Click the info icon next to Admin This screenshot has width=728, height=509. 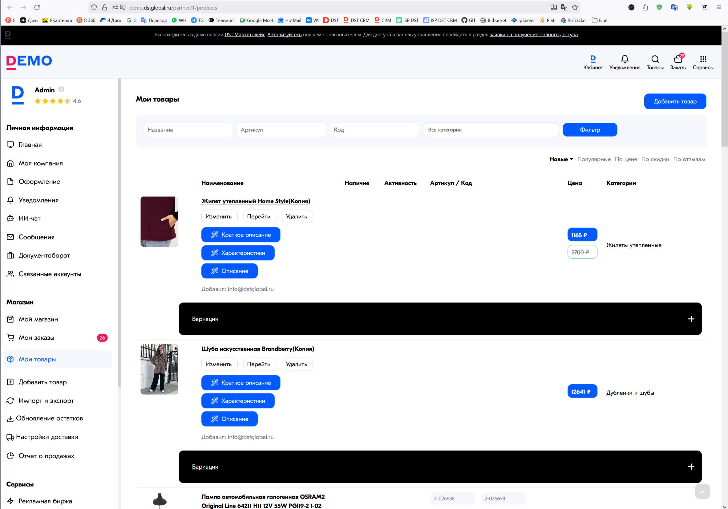point(61,90)
